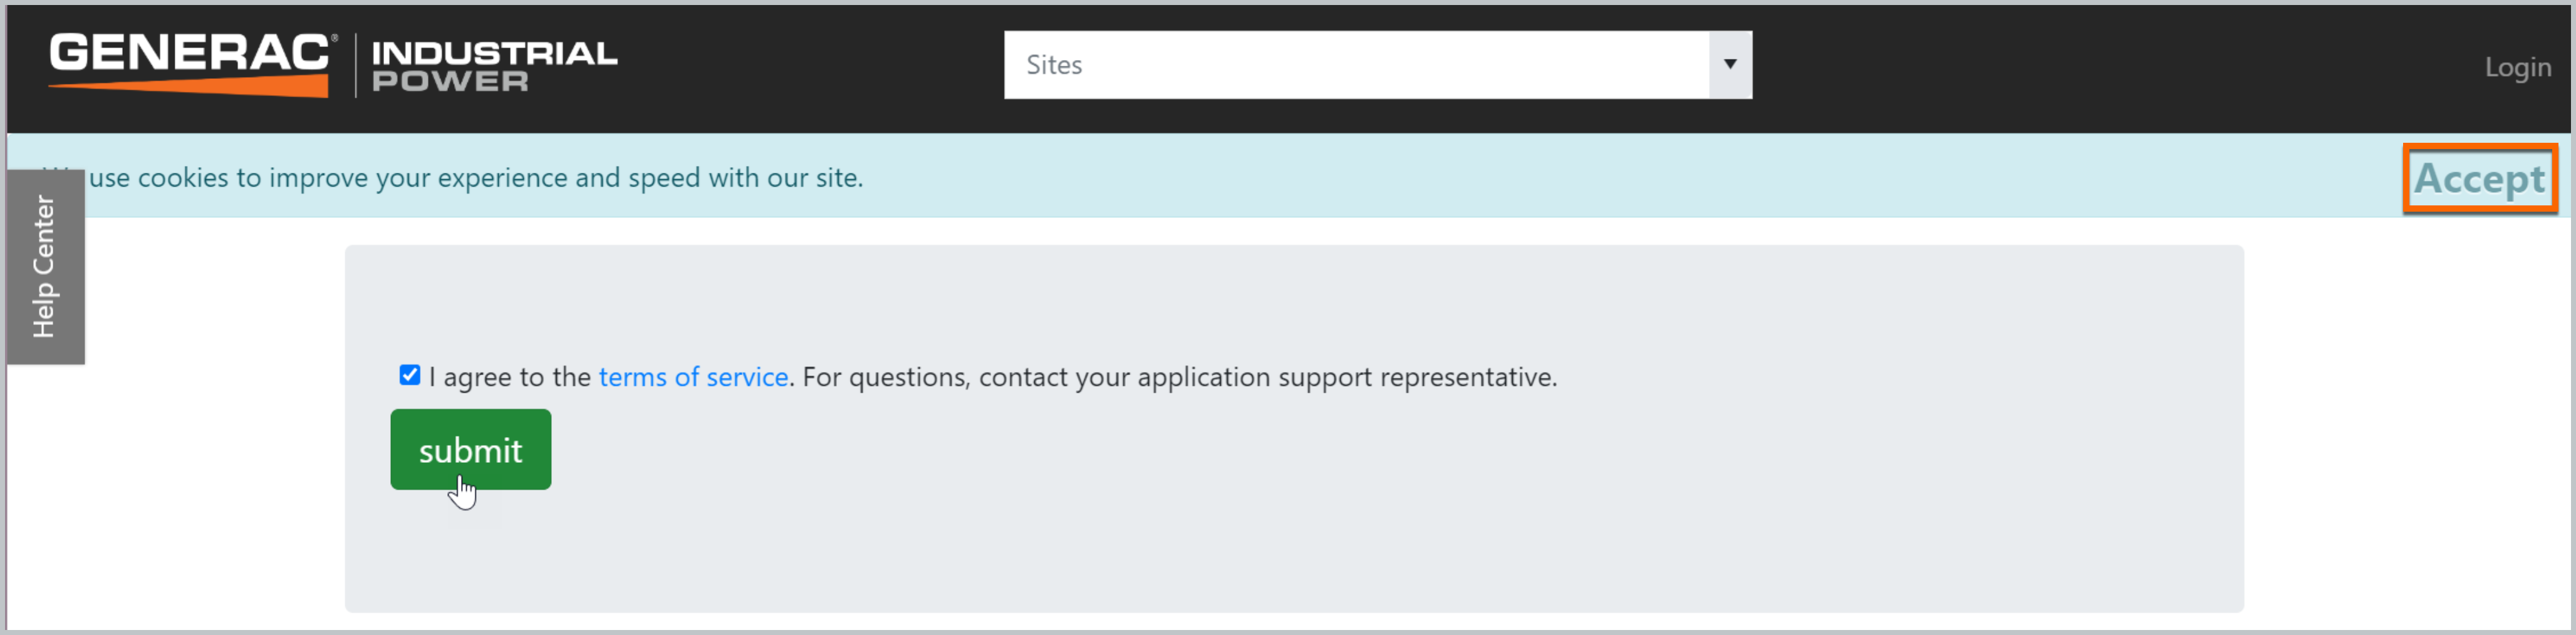Submit the terms agreement form
Screen dimensions: 2576x635
[470, 449]
